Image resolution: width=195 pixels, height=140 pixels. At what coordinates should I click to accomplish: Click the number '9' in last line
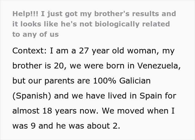[33, 126]
